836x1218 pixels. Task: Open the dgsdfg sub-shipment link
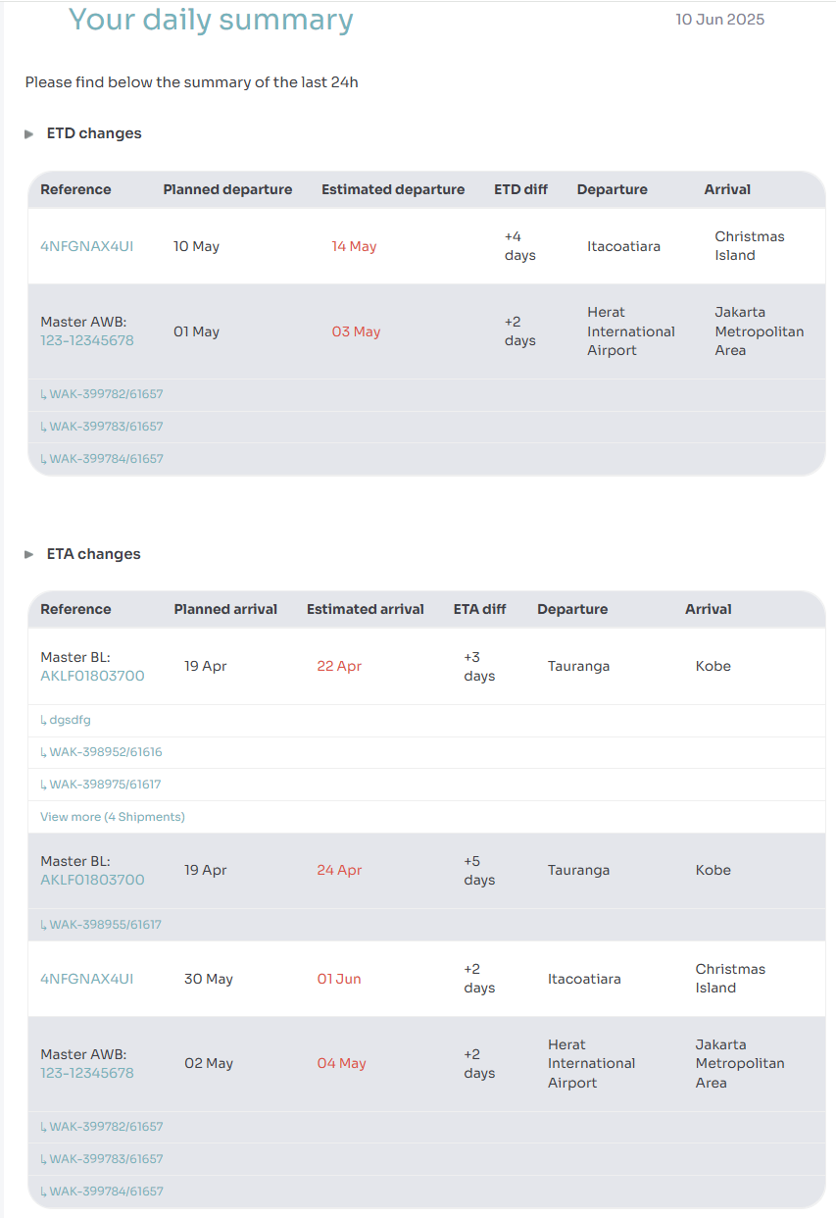pyautogui.click(x=66, y=720)
